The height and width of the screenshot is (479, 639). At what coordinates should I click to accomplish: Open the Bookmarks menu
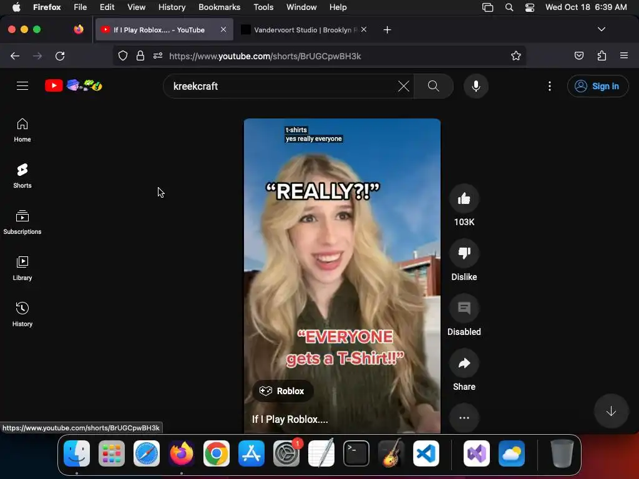click(219, 7)
